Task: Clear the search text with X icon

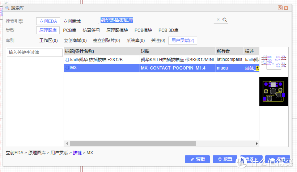Action: (218, 20)
